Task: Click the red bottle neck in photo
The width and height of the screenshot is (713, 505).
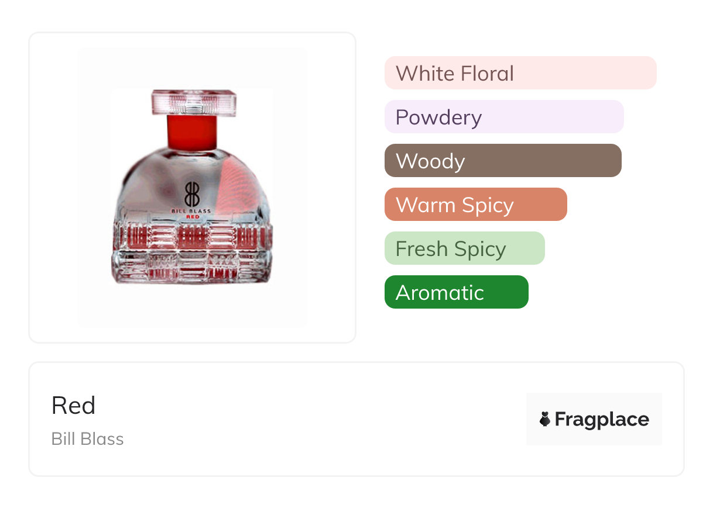Action: (193, 132)
